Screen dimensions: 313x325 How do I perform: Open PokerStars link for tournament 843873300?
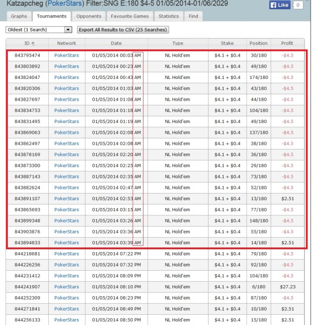[67, 166]
